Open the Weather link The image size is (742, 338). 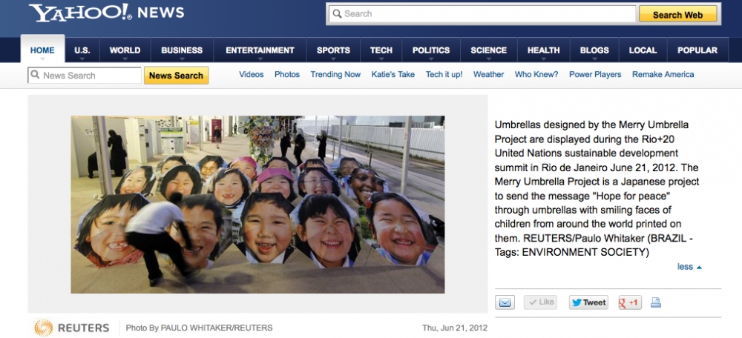(488, 74)
